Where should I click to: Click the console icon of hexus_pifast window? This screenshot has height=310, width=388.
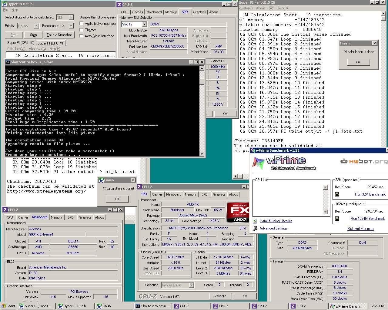(x=8, y=62)
